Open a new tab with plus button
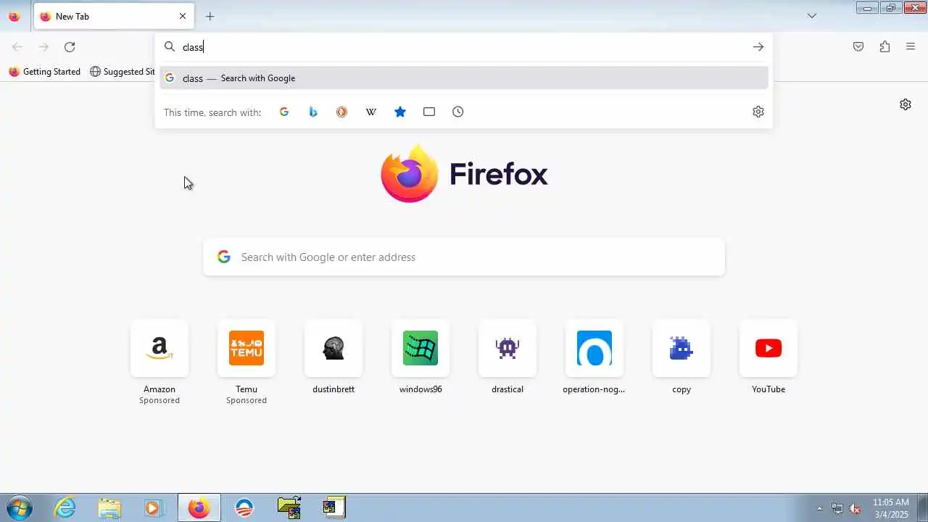This screenshot has width=928, height=522. coord(210,16)
